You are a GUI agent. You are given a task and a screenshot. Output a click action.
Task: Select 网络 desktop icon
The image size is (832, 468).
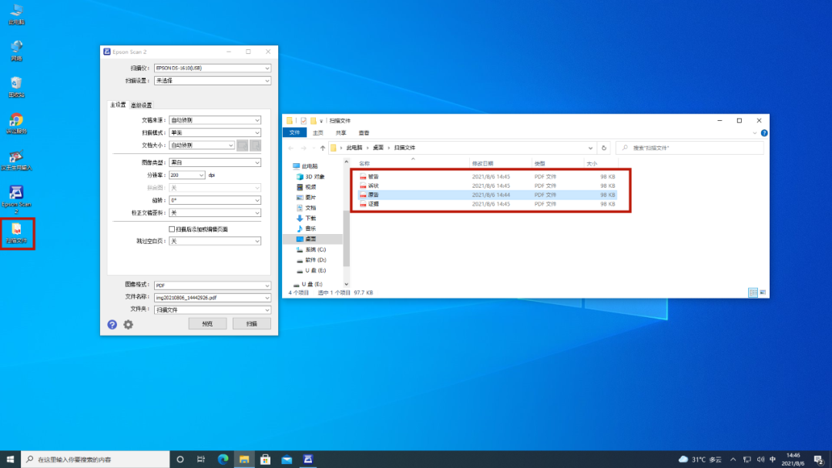(16, 50)
